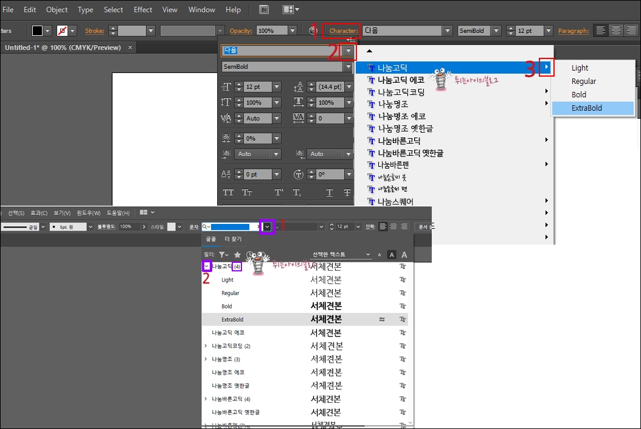Screen dimensions: 641x429
Task: Click center align icon next to 단락
Action: click(393, 226)
